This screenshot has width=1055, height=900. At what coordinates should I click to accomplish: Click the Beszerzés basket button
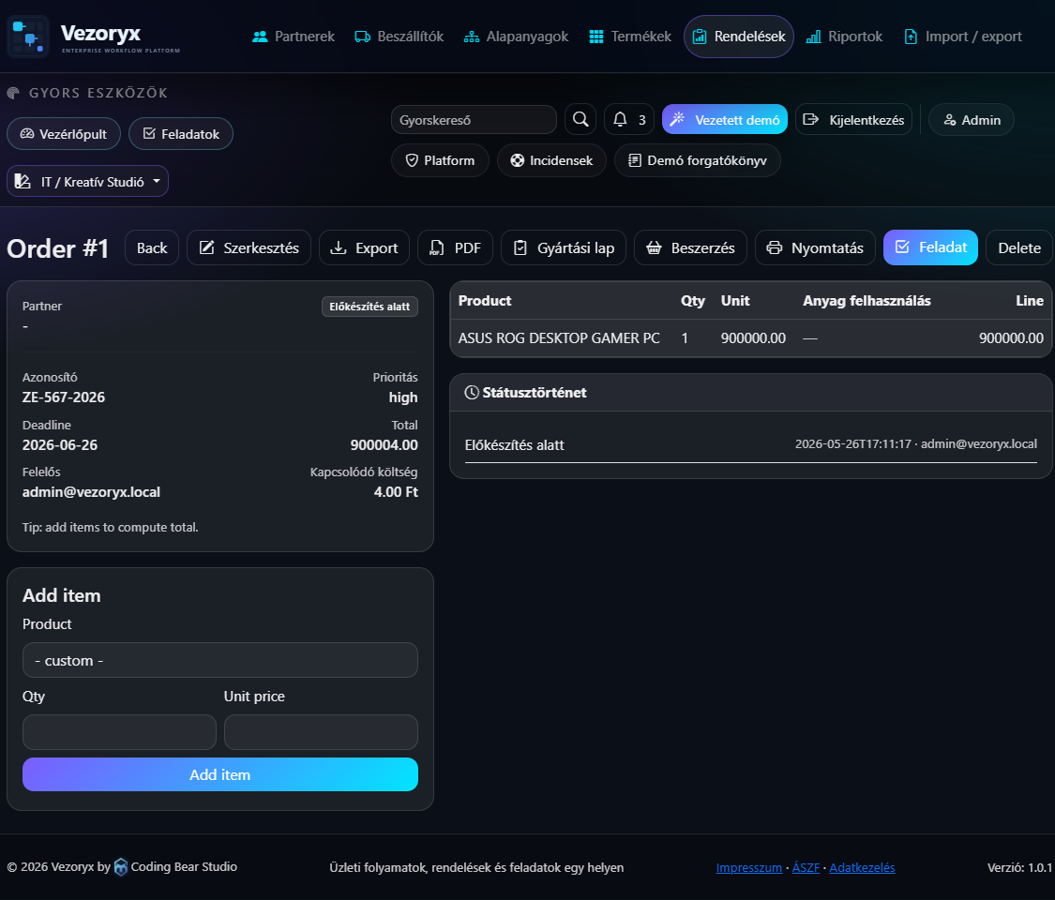coord(690,247)
